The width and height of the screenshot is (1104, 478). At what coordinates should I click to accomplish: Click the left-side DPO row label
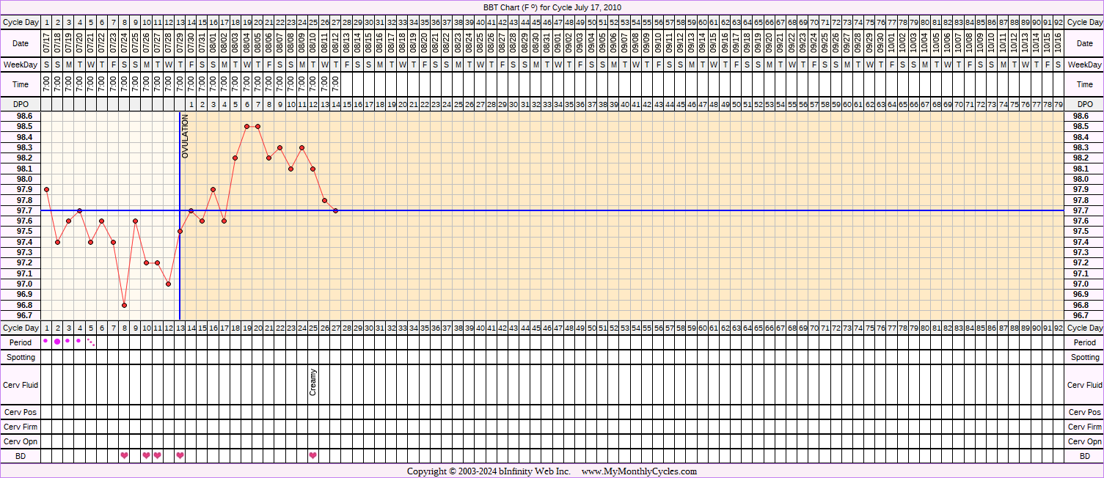[x=21, y=105]
